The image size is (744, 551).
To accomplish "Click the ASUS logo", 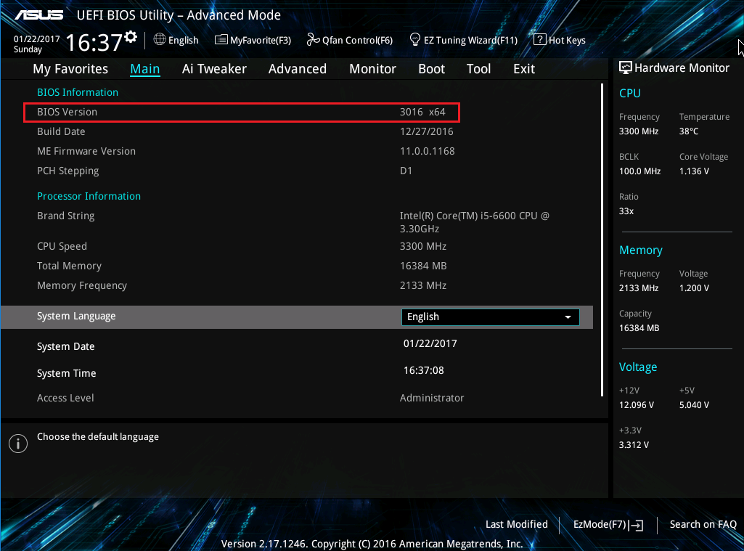I will tap(39, 15).
